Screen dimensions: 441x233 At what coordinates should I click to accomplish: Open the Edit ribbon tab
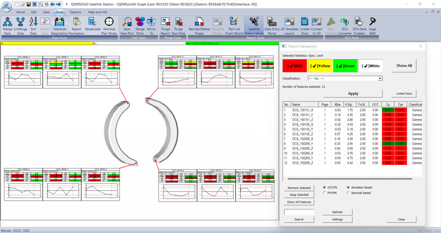pyautogui.click(x=34, y=12)
